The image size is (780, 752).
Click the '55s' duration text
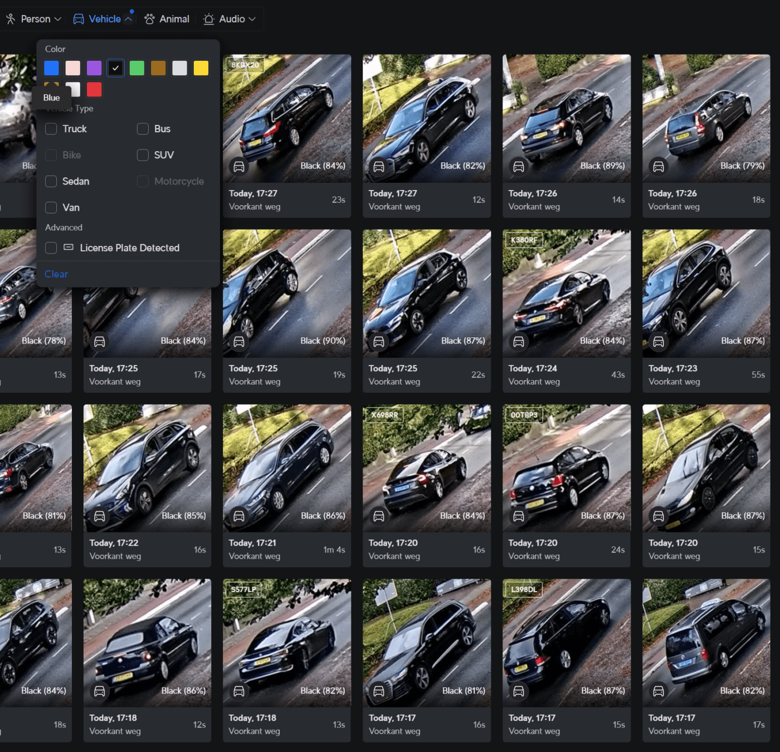(x=758, y=375)
